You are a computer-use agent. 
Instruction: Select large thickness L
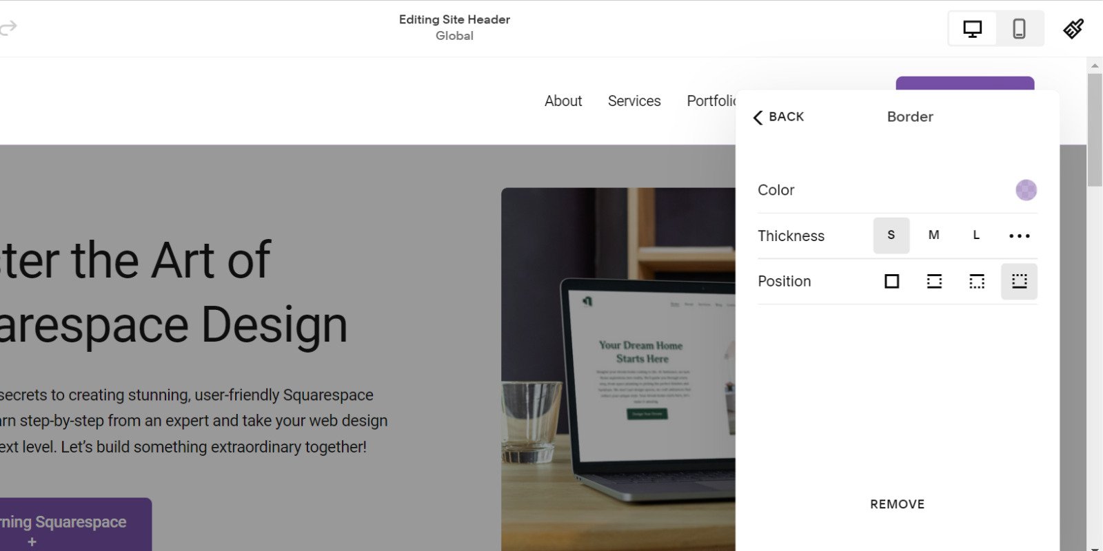[x=976, y=236]
